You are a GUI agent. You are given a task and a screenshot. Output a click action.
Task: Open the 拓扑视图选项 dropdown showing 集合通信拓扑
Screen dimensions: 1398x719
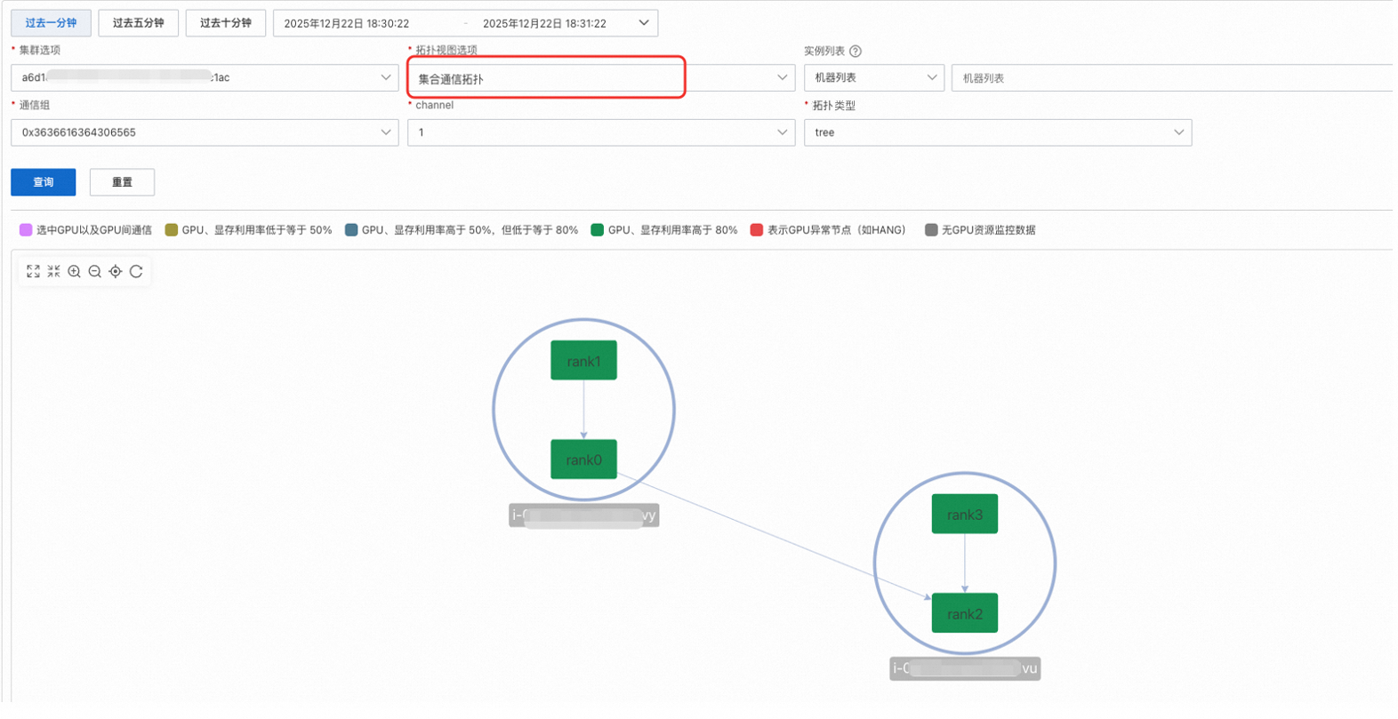pyautogui.click(x=601, y=78)
